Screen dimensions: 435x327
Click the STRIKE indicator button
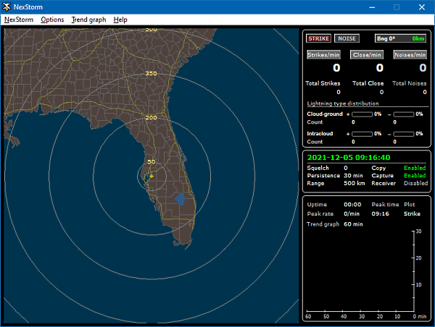coord(318,38)
